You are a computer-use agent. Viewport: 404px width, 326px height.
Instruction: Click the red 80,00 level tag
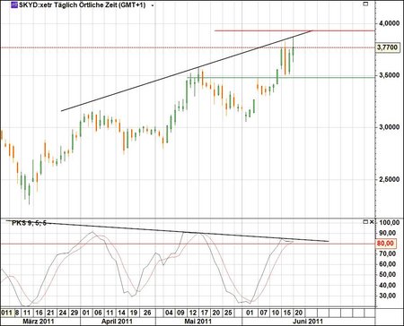pos(385,244)
